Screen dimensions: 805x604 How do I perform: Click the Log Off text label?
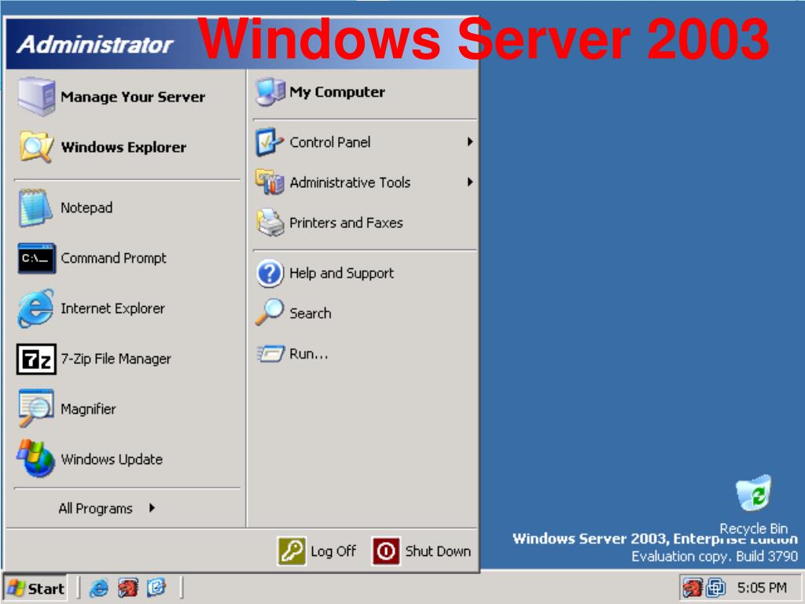point(333,551)
